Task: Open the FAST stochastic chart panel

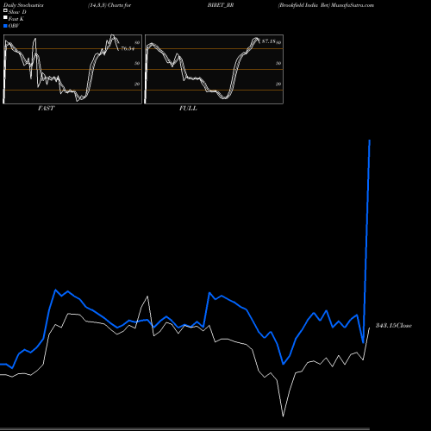Action: [72, 69]
